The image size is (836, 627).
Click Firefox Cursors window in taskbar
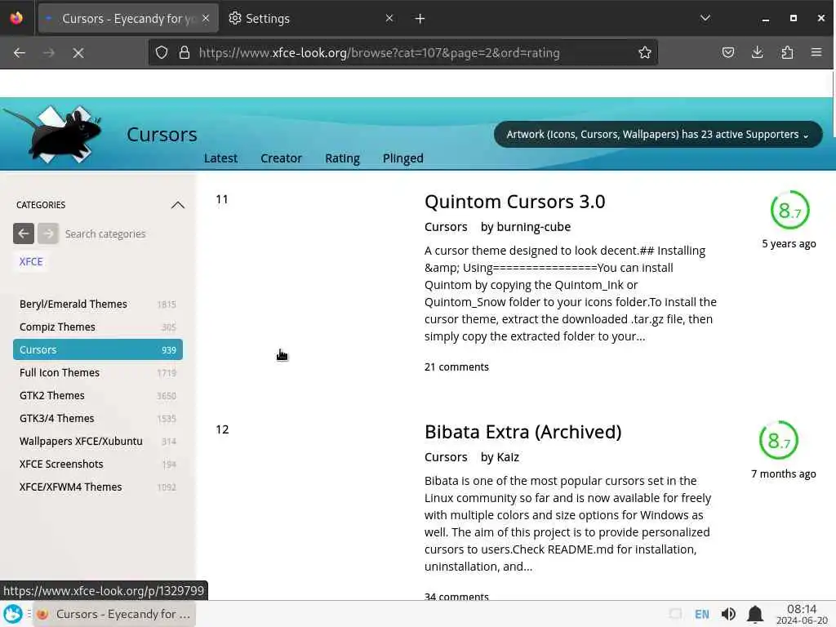[x=114, y=614]
